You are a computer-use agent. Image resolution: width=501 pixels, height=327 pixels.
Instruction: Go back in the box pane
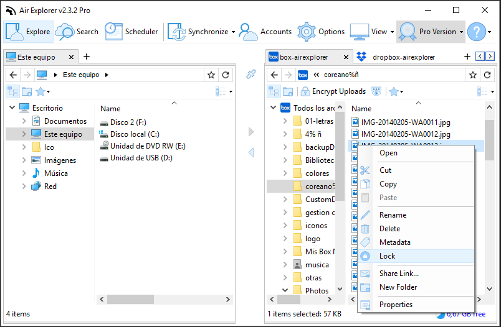tap(274, 75)
